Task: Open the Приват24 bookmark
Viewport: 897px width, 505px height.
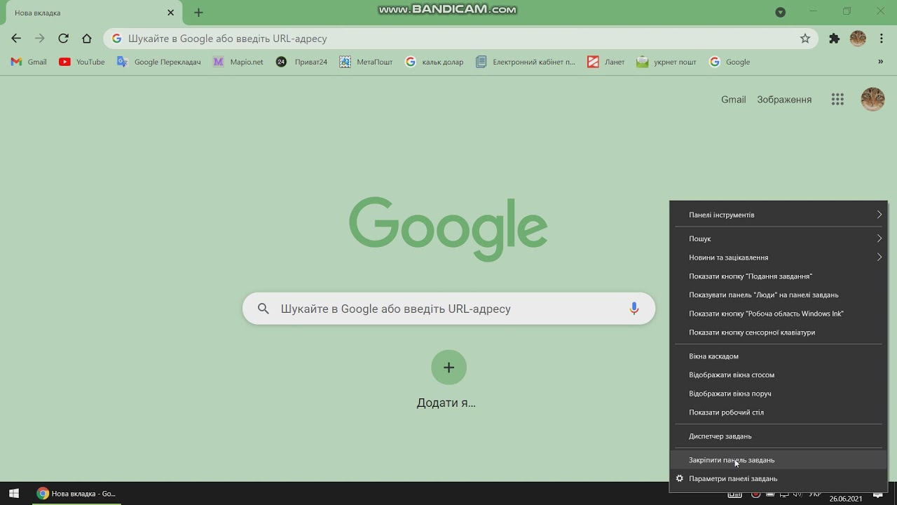Action: pyautogui.click(x=302, y=62)
